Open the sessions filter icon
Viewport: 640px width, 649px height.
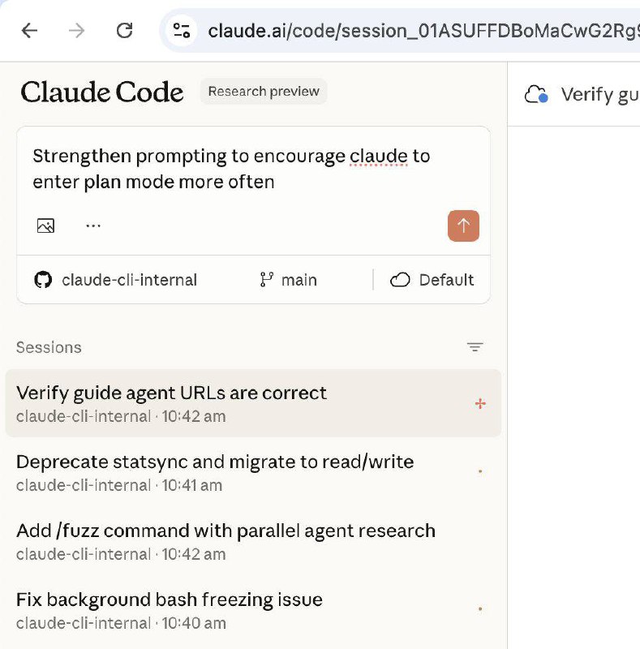click(475, 347)
